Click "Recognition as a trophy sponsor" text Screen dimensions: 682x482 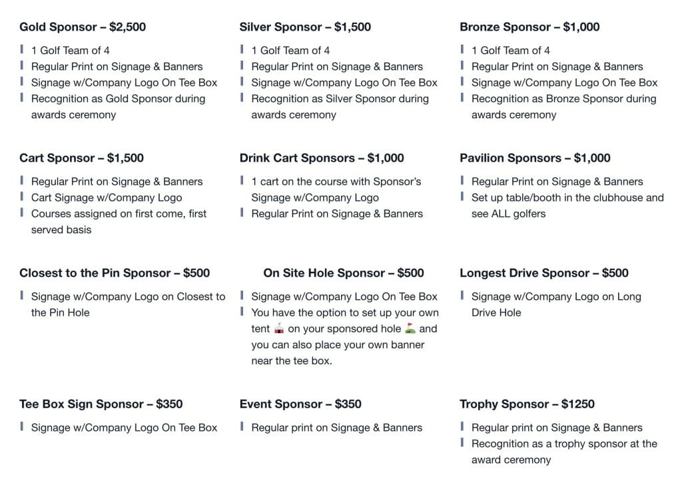click(564, 444)
